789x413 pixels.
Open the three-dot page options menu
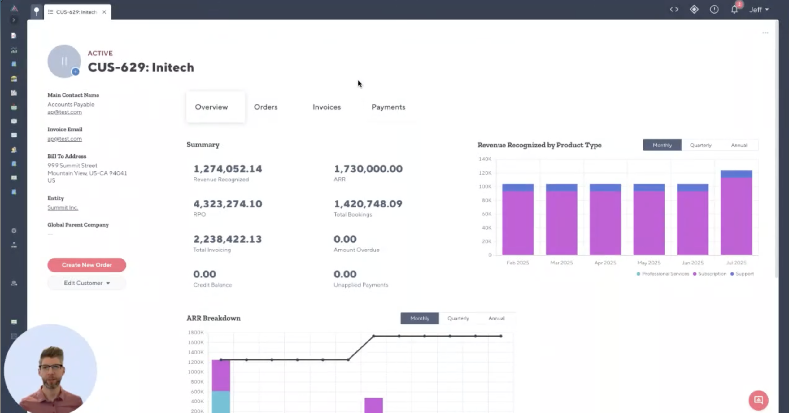pyautogui.click(x=765, y=33)
